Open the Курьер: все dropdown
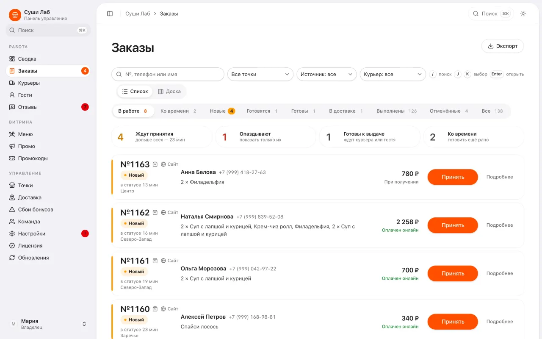Image resolution: width=542 pixels, height=339 pixels. point(393,74)
